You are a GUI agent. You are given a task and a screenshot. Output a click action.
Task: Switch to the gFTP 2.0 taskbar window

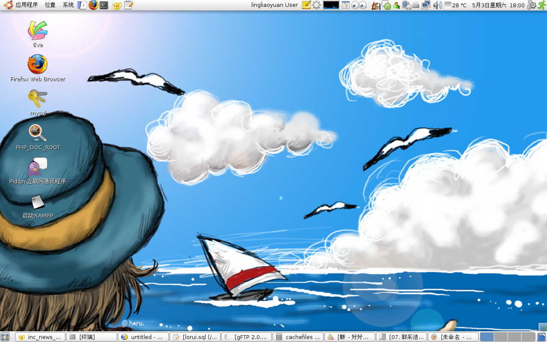point(247,337)
